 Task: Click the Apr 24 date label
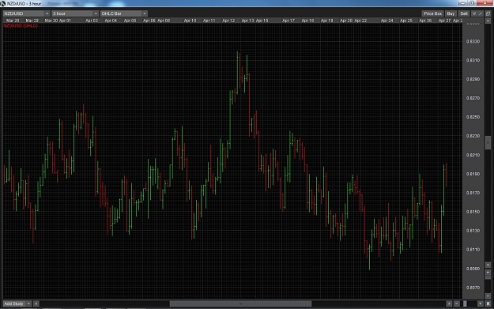coord(387,21)
